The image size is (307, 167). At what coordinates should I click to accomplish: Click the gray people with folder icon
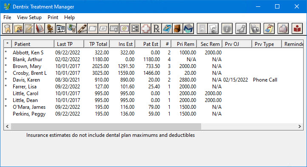pos(255,29)
